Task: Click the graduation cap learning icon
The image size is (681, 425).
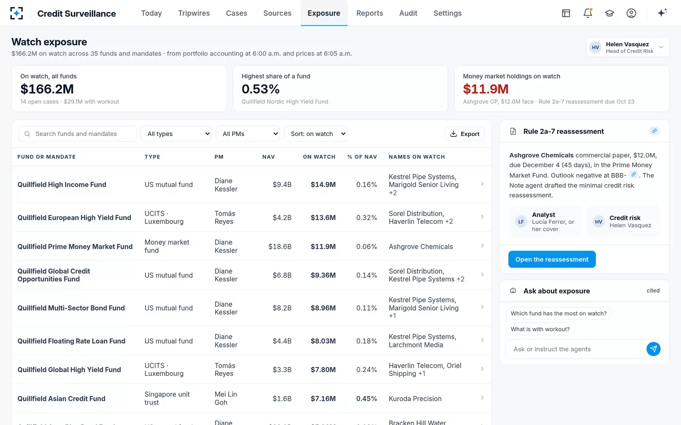Action: point(610,13)
